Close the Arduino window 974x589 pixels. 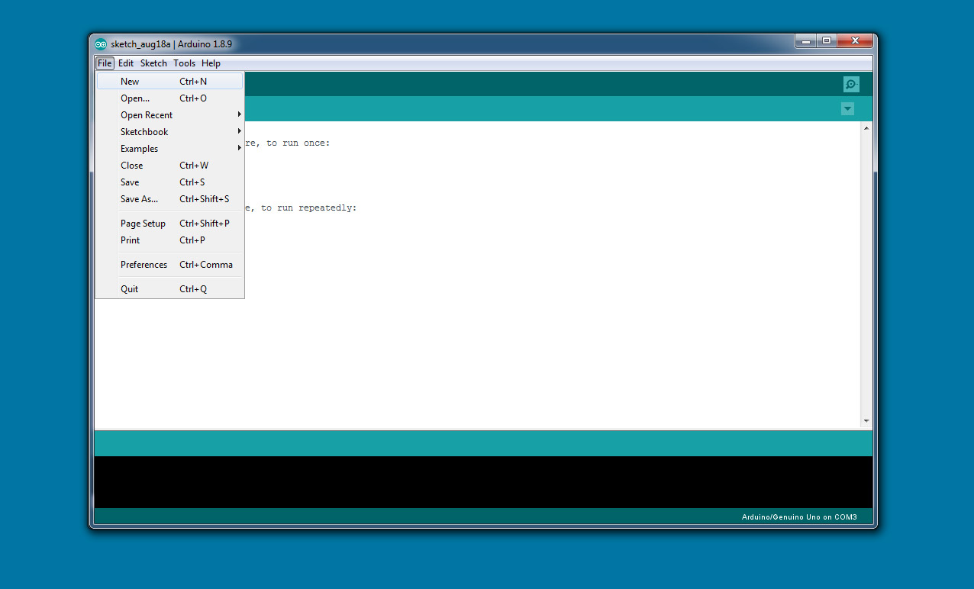pyautogui.click(x=854, y=40)
